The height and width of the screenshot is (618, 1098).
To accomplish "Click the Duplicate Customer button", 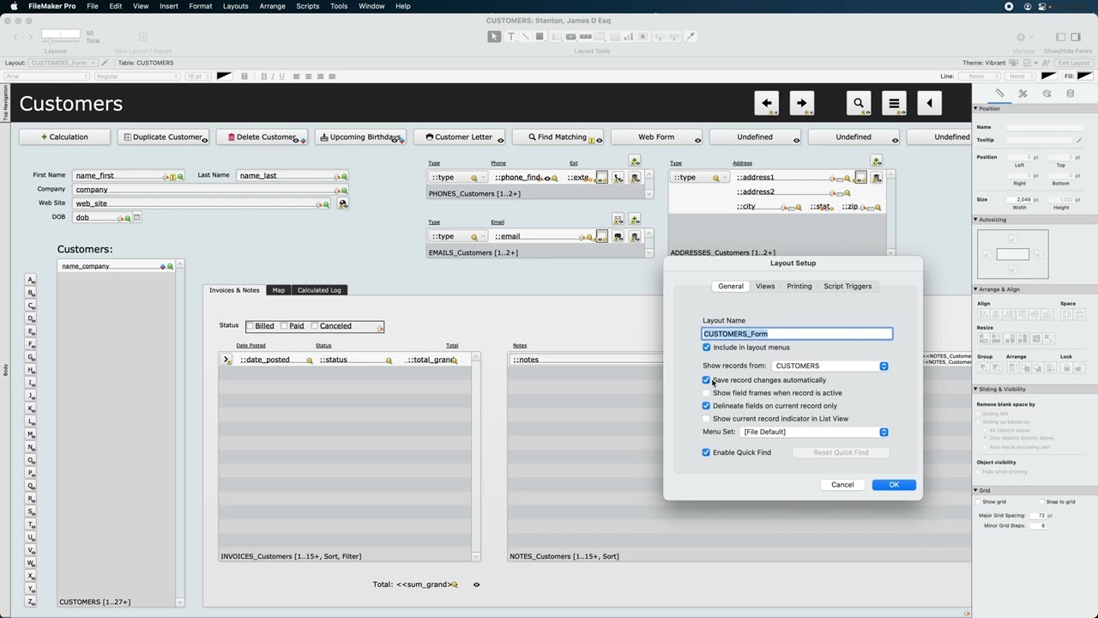I will click(163, 137).
